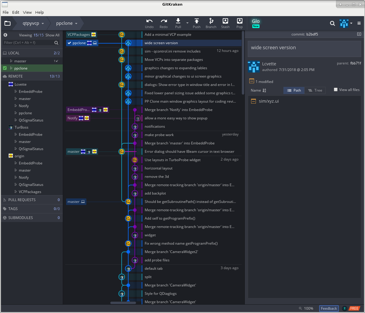Click the Name sort order icon
This screenshot has width=365, height=313.
264,90
